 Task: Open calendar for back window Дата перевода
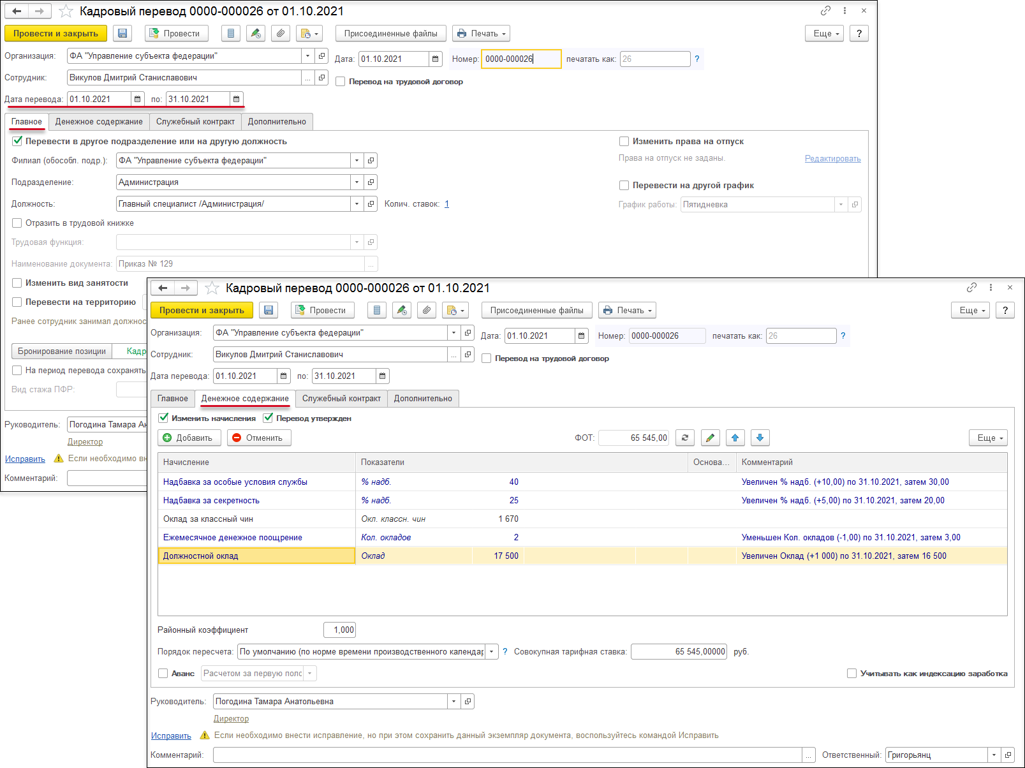(x=138, y=99)
